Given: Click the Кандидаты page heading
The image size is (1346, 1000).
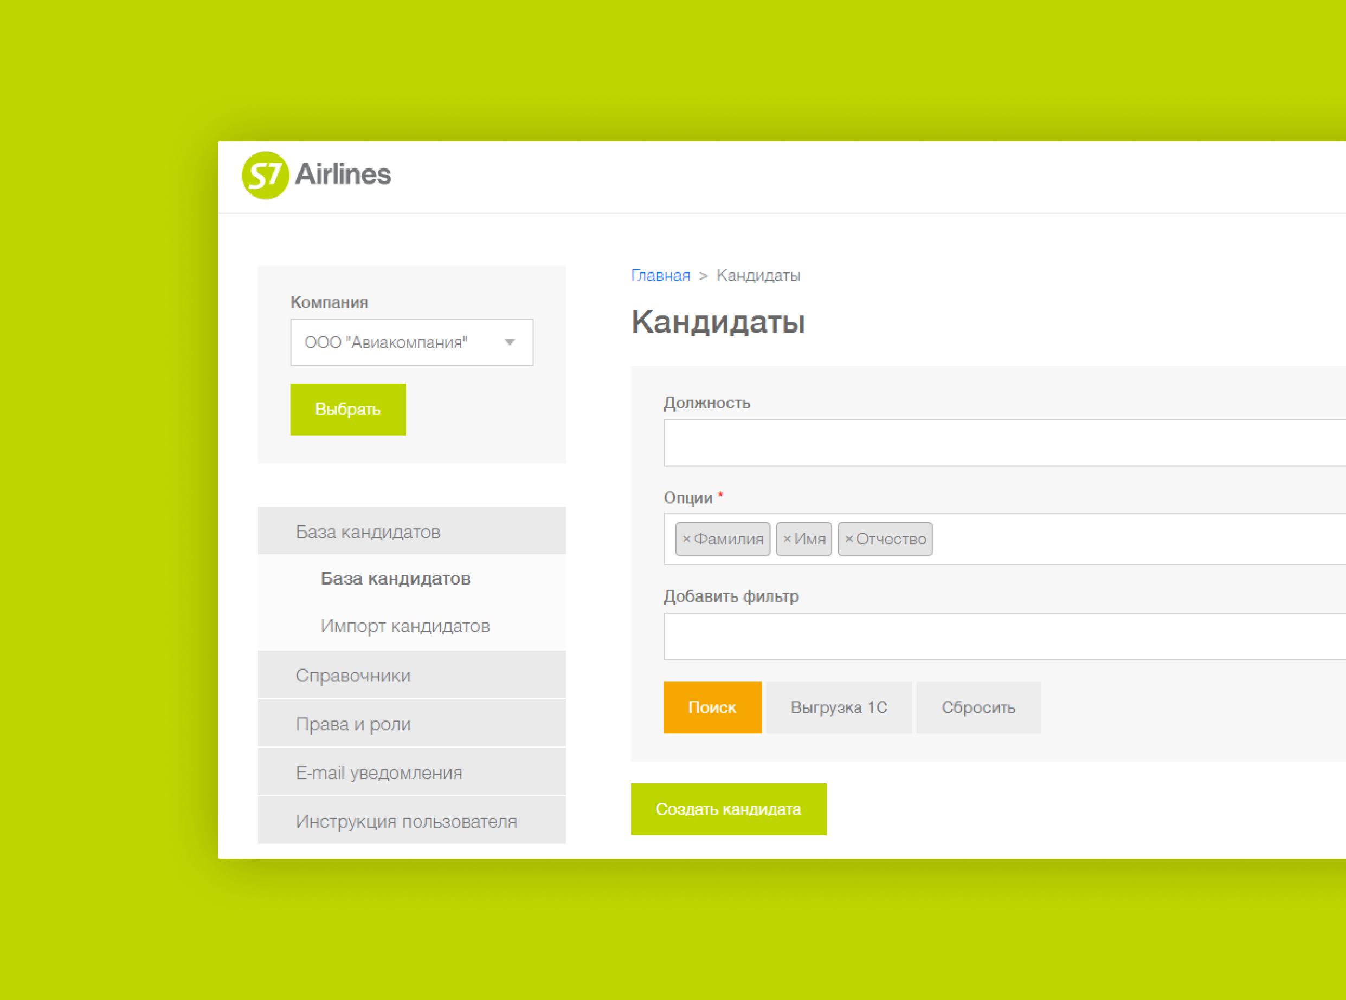Looking at the screenshot, I should point(718,321).
